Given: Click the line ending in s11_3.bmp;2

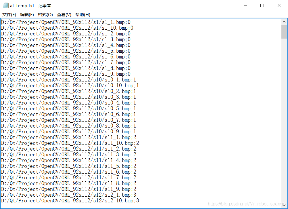Looking at the screenshot, I should point(68,155).
